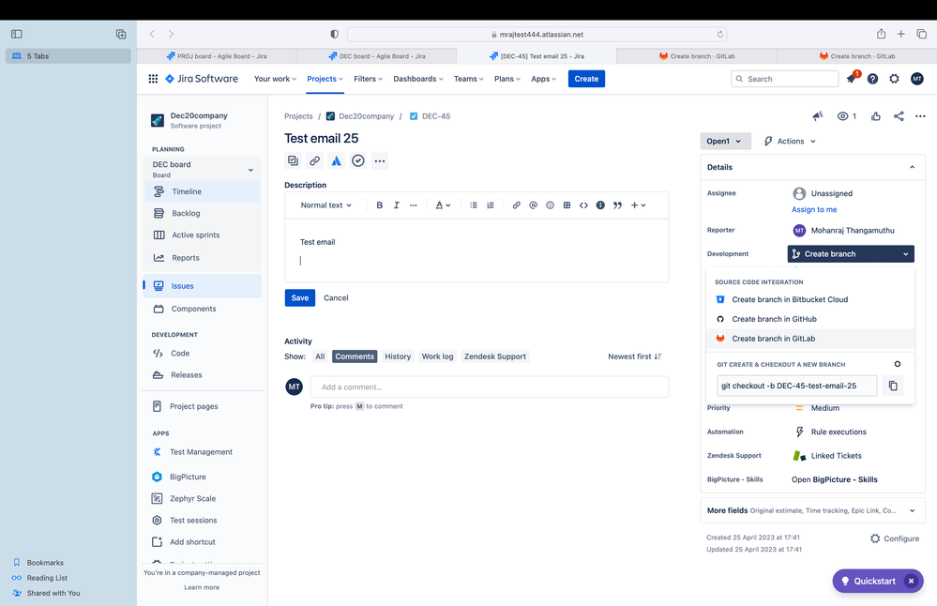This screenshot has width=937, height=606.
Task: Open notifications bell icon
Action: click(852, 79)
